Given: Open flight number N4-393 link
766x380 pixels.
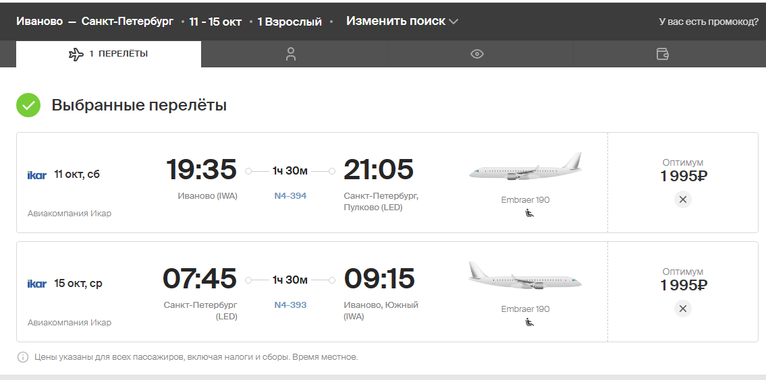Looking at the screenshot, I should (290, 305).
